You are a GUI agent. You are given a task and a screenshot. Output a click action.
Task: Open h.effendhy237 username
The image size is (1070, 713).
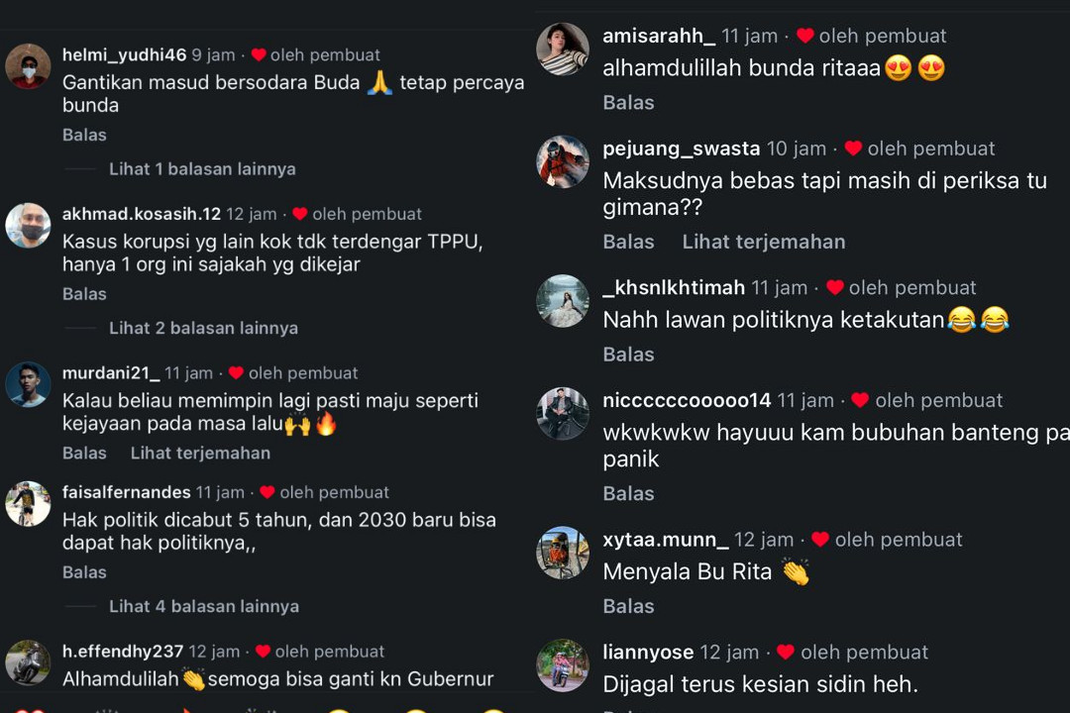[x=123, y=652]
